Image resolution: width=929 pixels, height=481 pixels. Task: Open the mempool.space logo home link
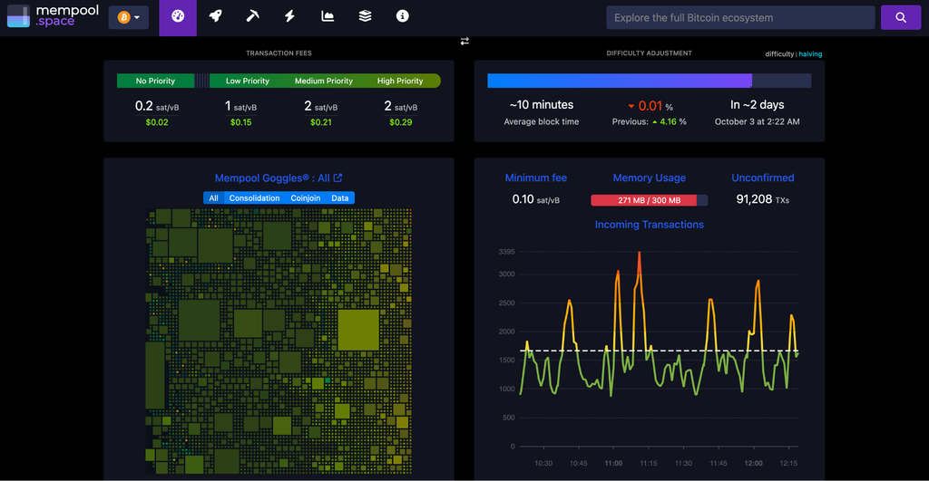pos(52,16)
